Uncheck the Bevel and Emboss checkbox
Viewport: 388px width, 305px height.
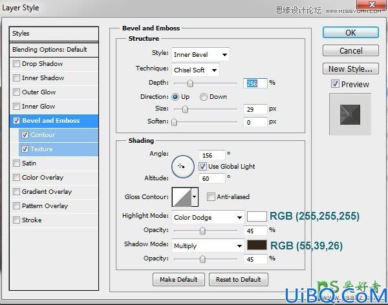pos(16,120)
